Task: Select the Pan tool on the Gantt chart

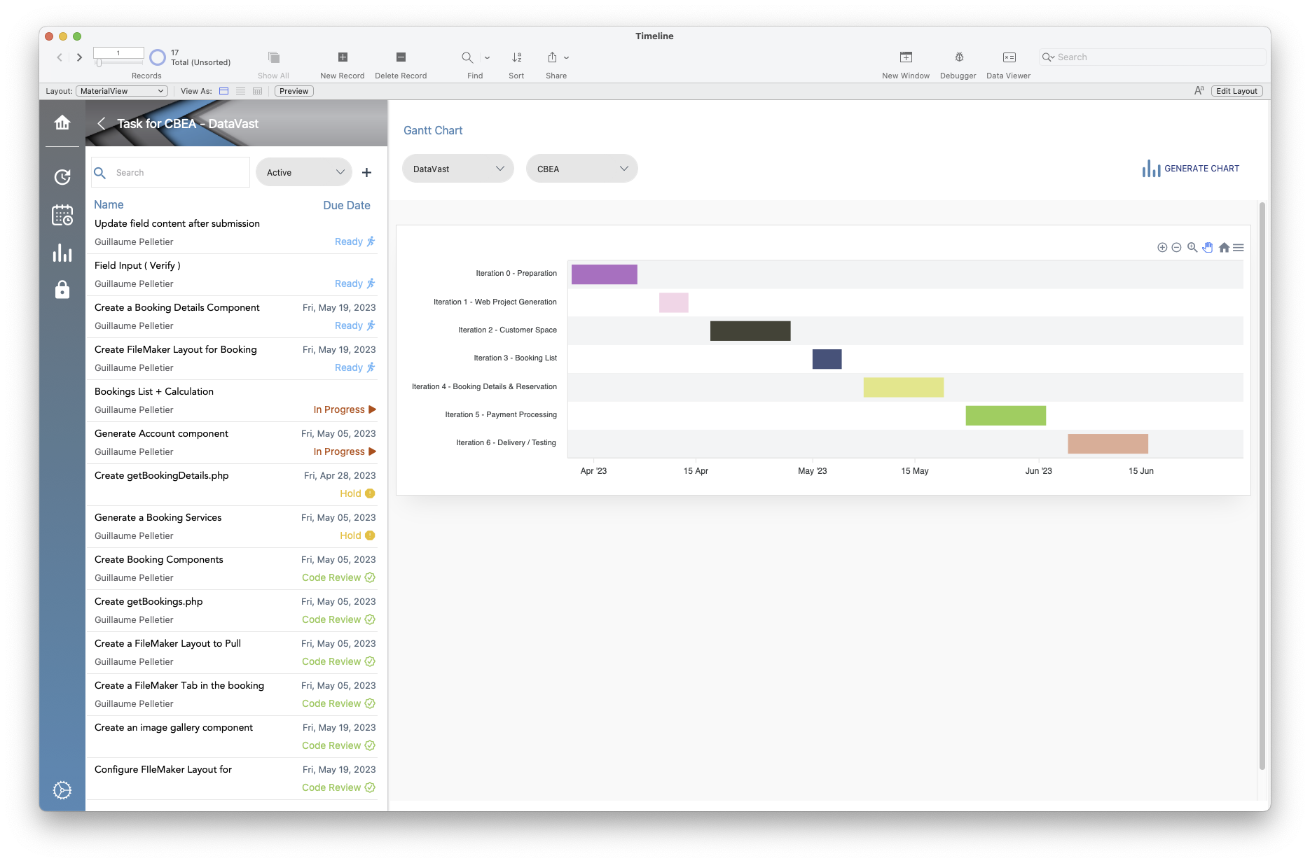Action: [x=1208, y=247]
